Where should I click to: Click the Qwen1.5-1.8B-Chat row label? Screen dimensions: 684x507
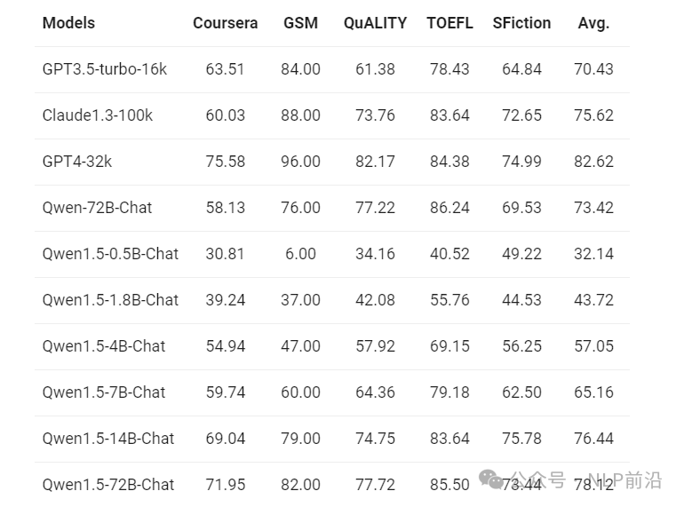point(110,300)
